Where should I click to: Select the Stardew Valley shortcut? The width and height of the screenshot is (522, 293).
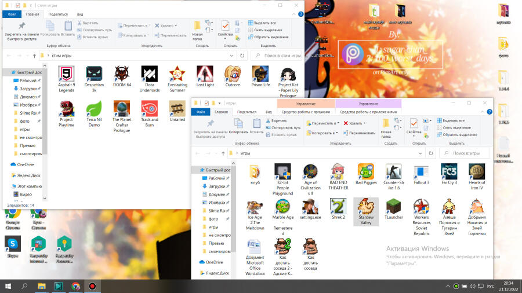[366, 211]
